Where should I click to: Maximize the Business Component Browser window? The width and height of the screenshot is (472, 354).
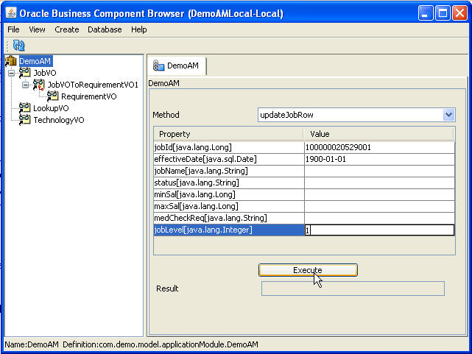click(443, 13)
